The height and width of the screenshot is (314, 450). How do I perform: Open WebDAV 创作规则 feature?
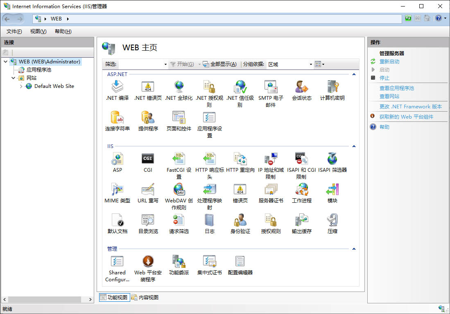[179, 196]
